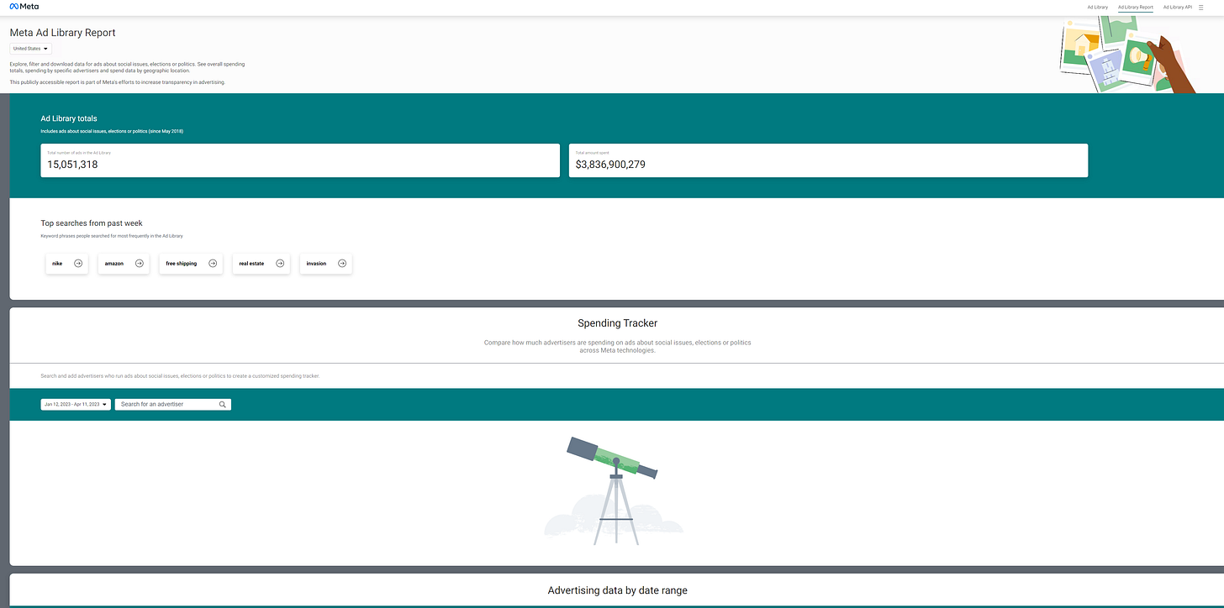
Task: Click the Ad Library totals heading
Action: tap(69, 118)
